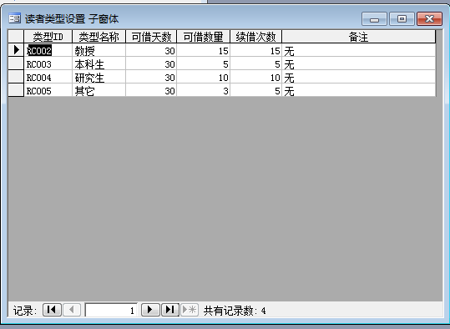Click 可借数量 value 15 in 教授 row
The image size is (450, 329).
pos(203,50)
